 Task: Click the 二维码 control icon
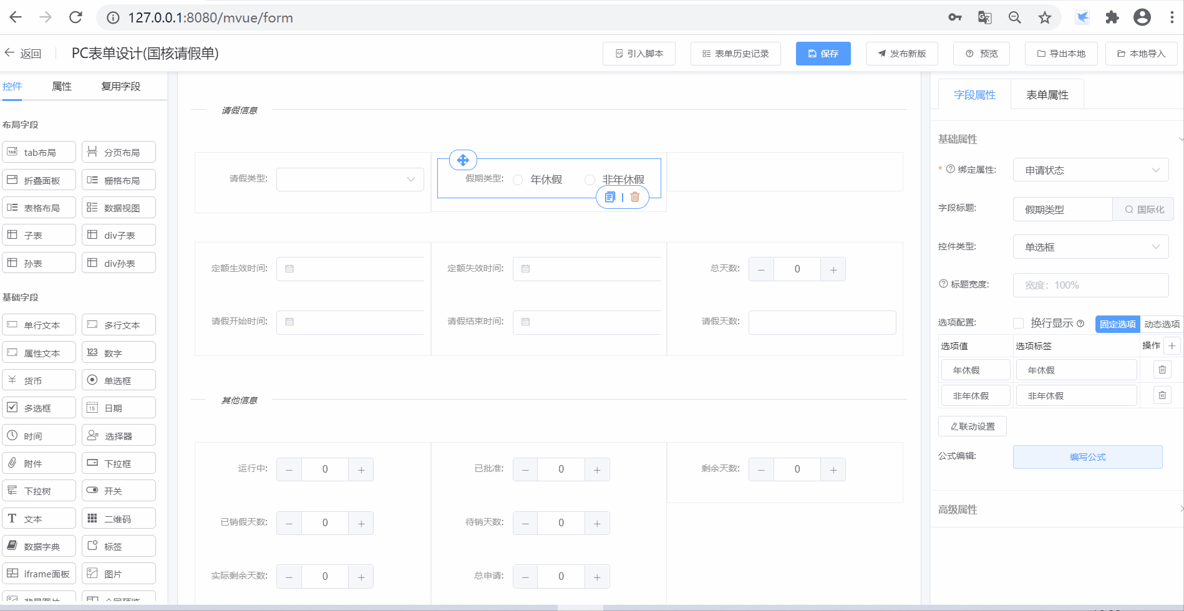coord(92,519)
